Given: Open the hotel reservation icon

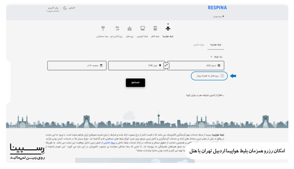Looking at the screenshot, I should click(x=129, y=29).
